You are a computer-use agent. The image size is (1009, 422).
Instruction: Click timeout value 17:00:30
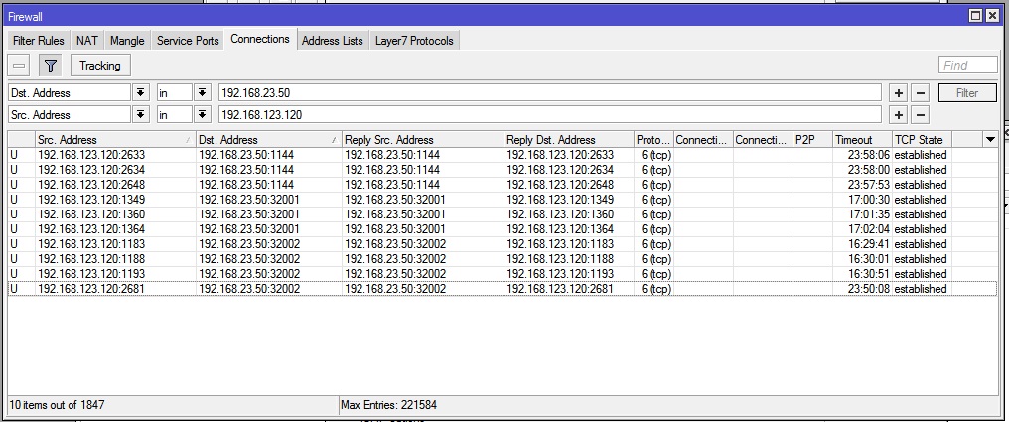(x=869, y=200)
